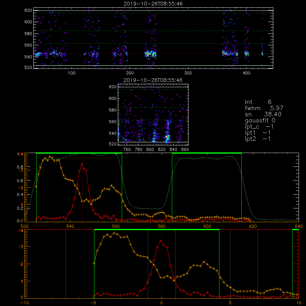Click the red peak at 0 in bottom plot

[161, 241]
